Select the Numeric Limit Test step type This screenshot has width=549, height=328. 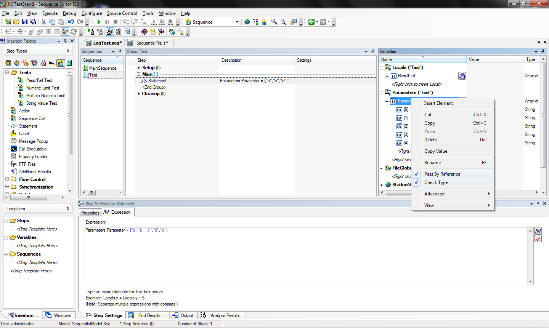point(43,88)
